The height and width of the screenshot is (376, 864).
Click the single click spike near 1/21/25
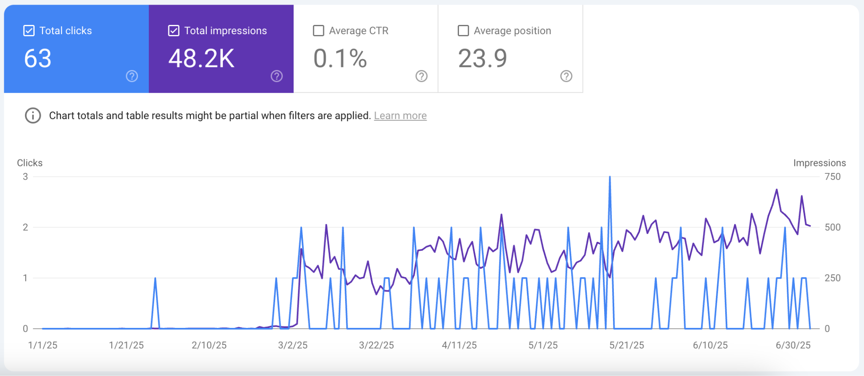pos(155,278)
